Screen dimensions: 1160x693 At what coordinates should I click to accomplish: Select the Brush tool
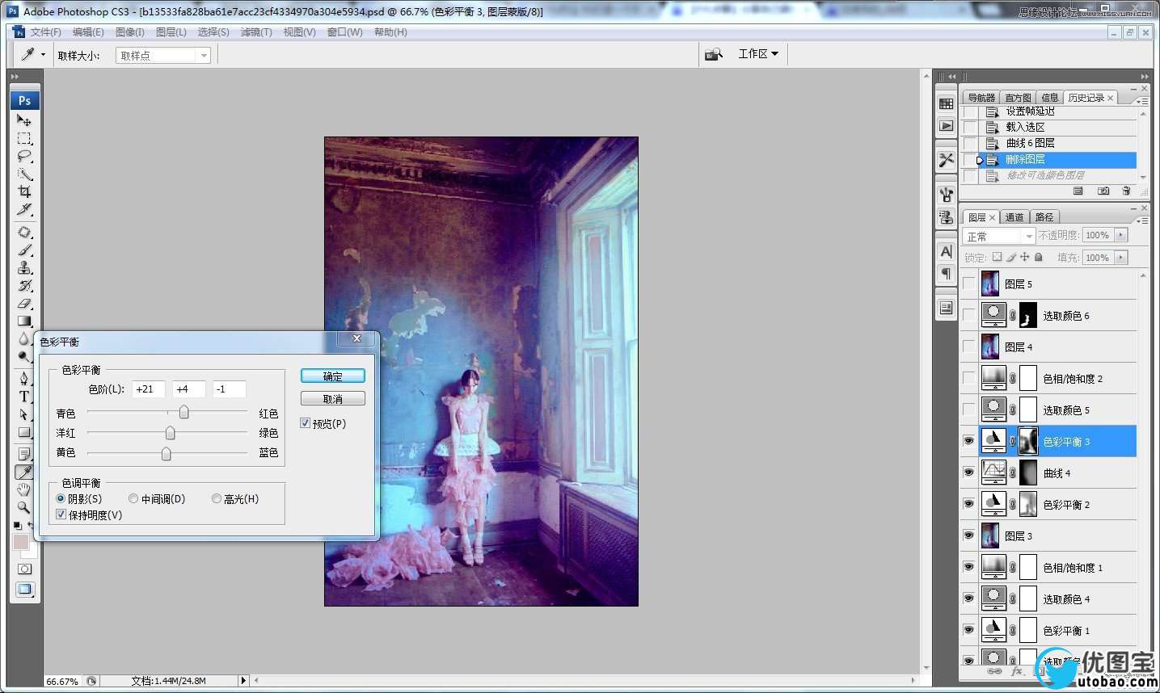point(24,250)
